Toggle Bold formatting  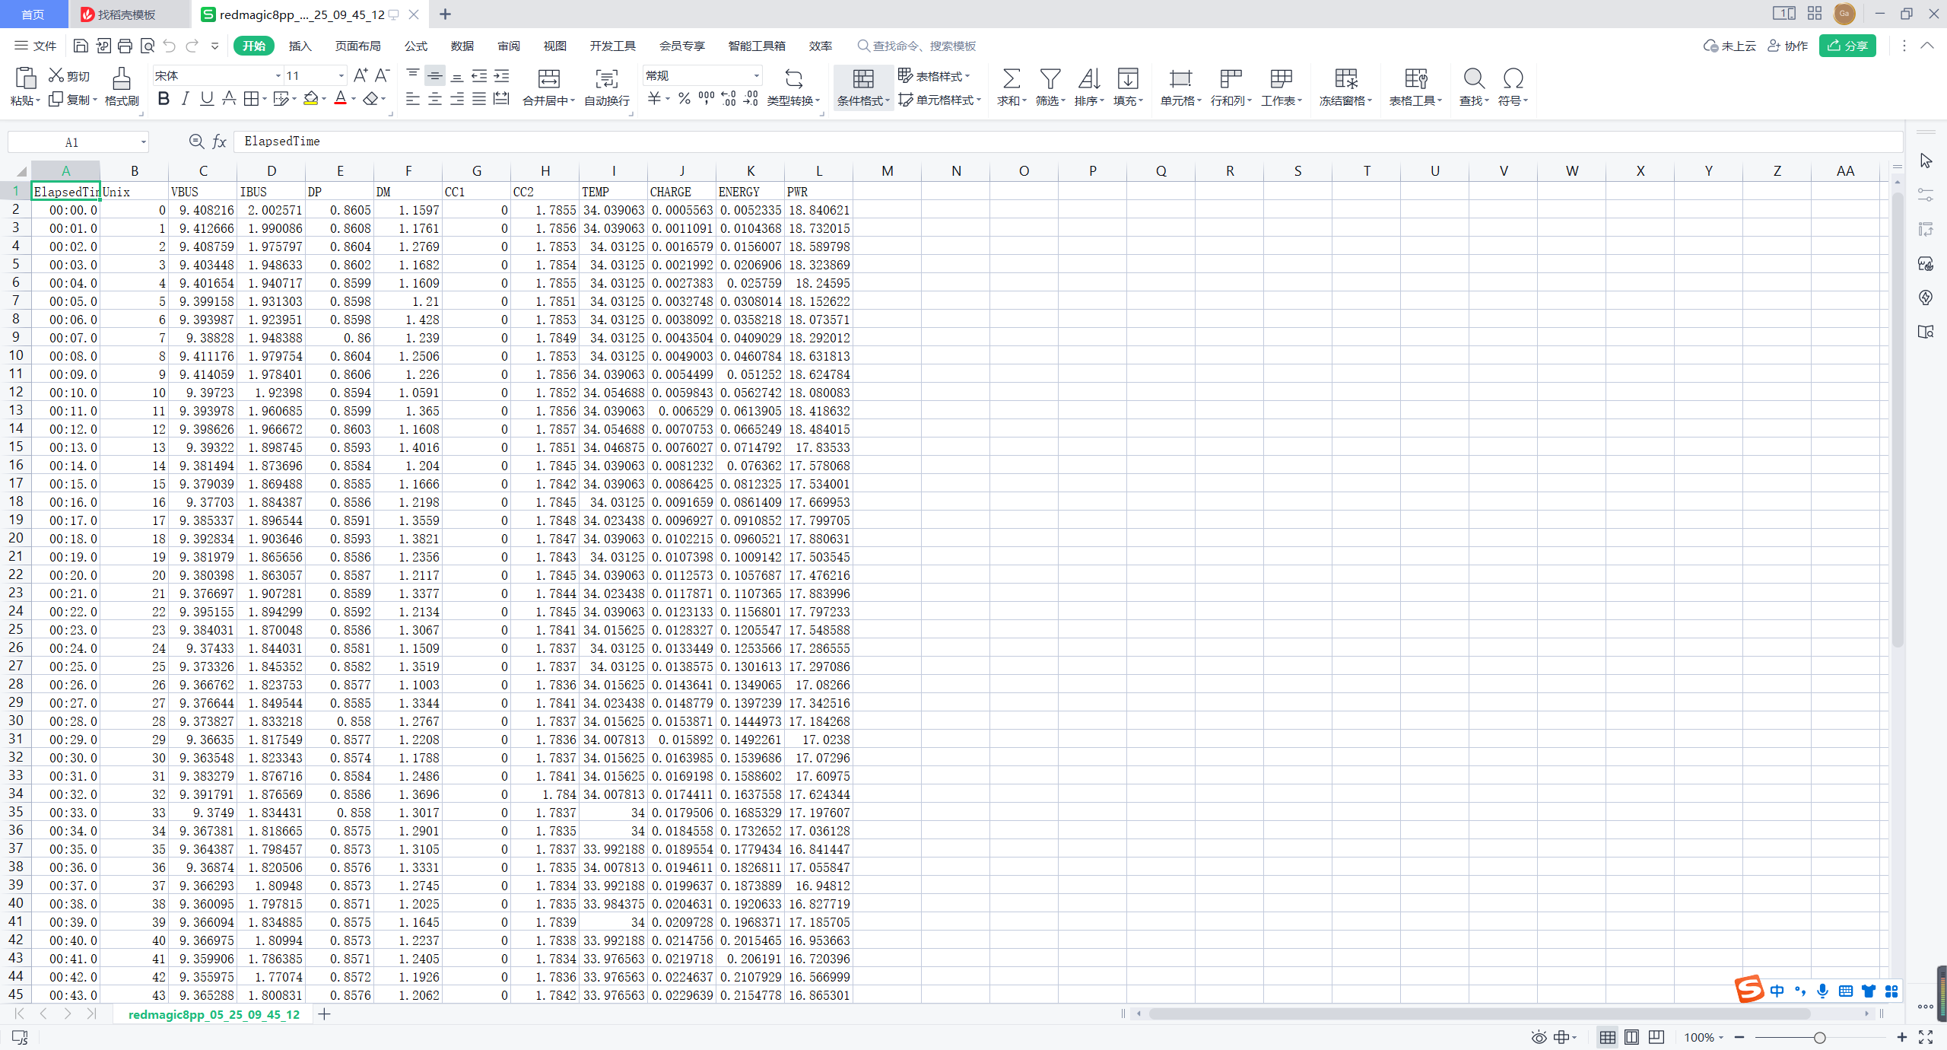tap(164, 99)
